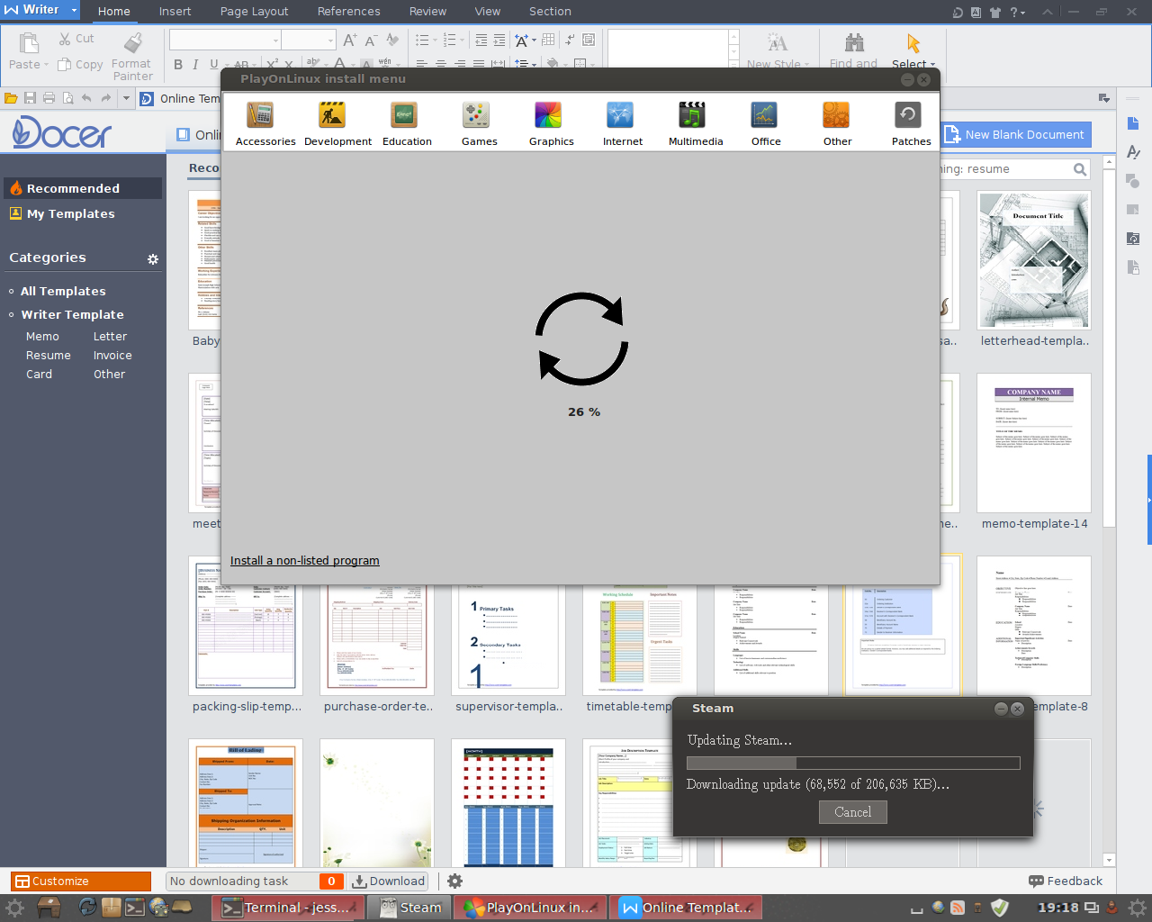
Task: Switch to the Insert ribbon tab
Action: coord(175,12)
